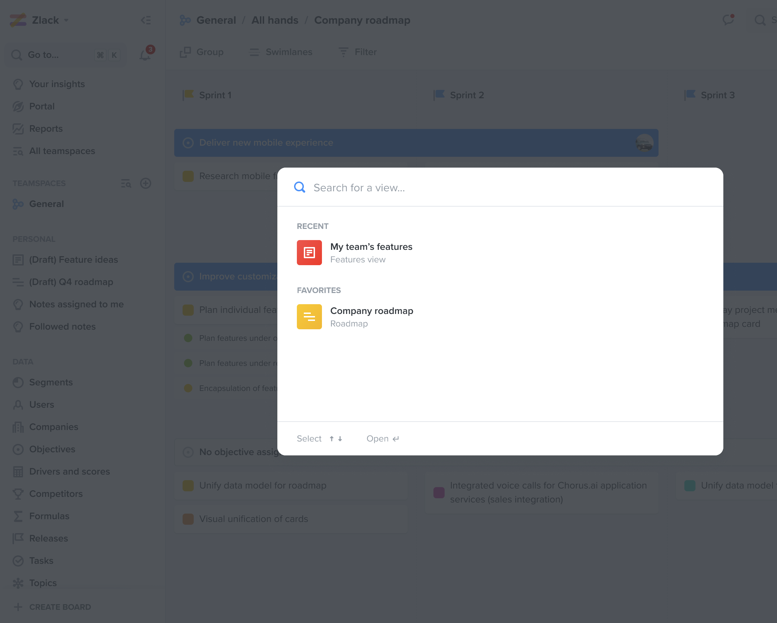Click the Go to… search field

click(66, 55)
